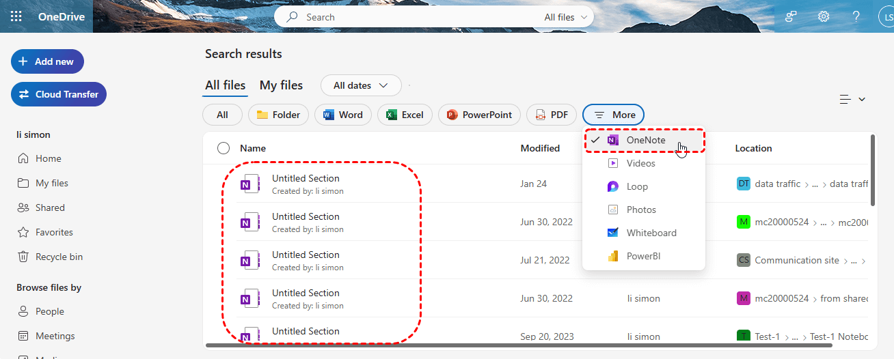Viewport: 894px width, 359px height.
Task: Sort by the Modified column header
Action: coord(540,148)
